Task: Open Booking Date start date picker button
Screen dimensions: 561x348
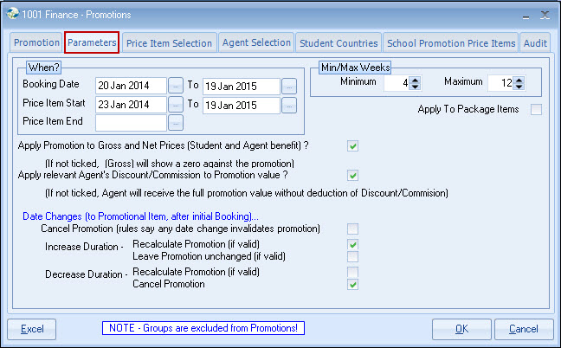Action: point(176,86)
